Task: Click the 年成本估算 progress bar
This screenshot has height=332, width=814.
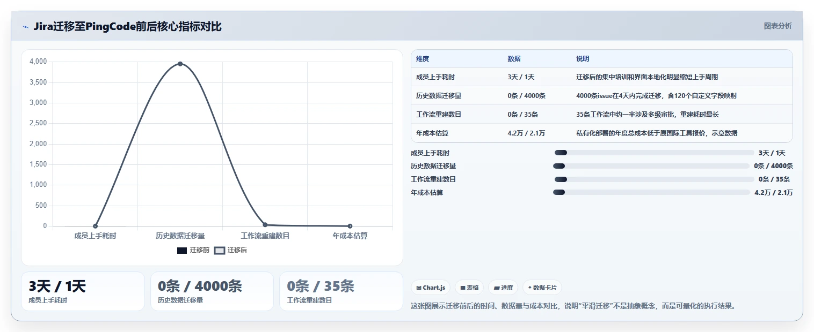Action: [x=651, y=192]
